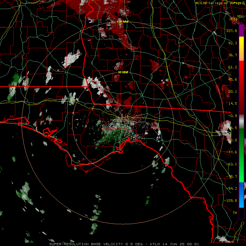
Task: Click the 92.3 velocity scale value
Action: [x=233, y=43]
